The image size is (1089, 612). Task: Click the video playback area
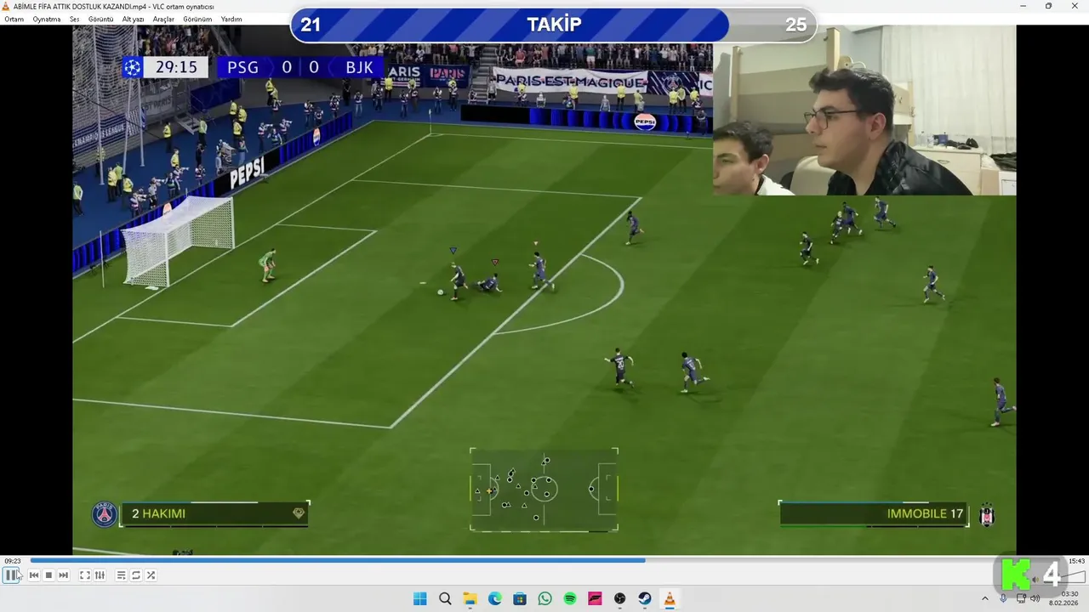pyautogui.click(x=544, y=290)
